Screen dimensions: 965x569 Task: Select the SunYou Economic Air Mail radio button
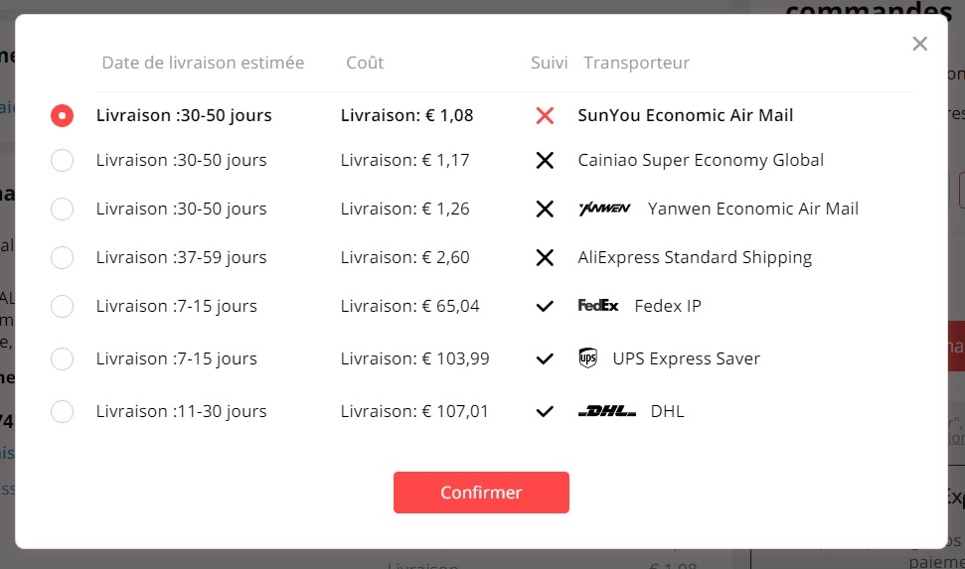63,115
